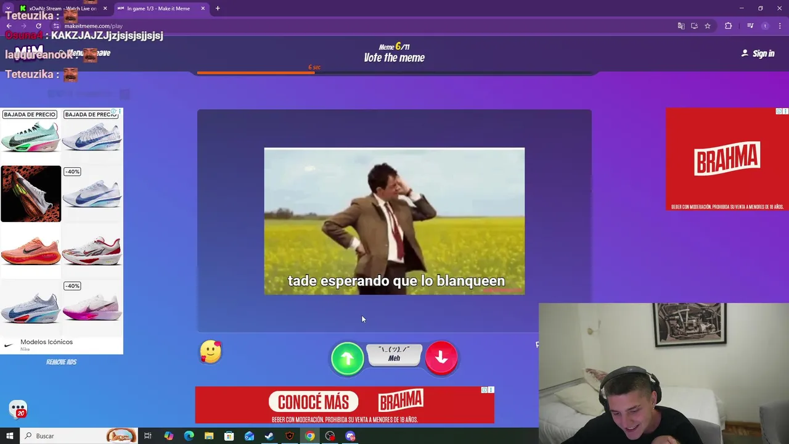789x444 pixels.
Task: Click Sign in at top right
Action: click(x=758, y=54)
